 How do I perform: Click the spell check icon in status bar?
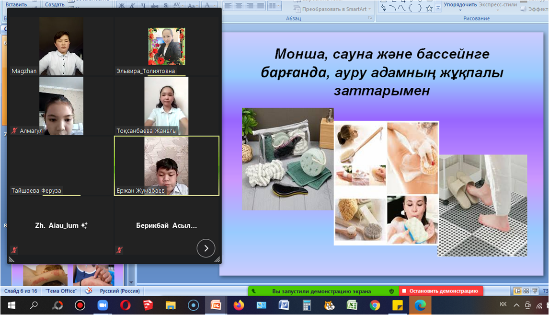click(x=88, y=291)
